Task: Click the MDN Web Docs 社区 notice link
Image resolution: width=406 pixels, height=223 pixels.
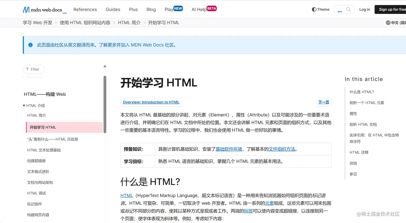Action: click(x=138, y=45)
